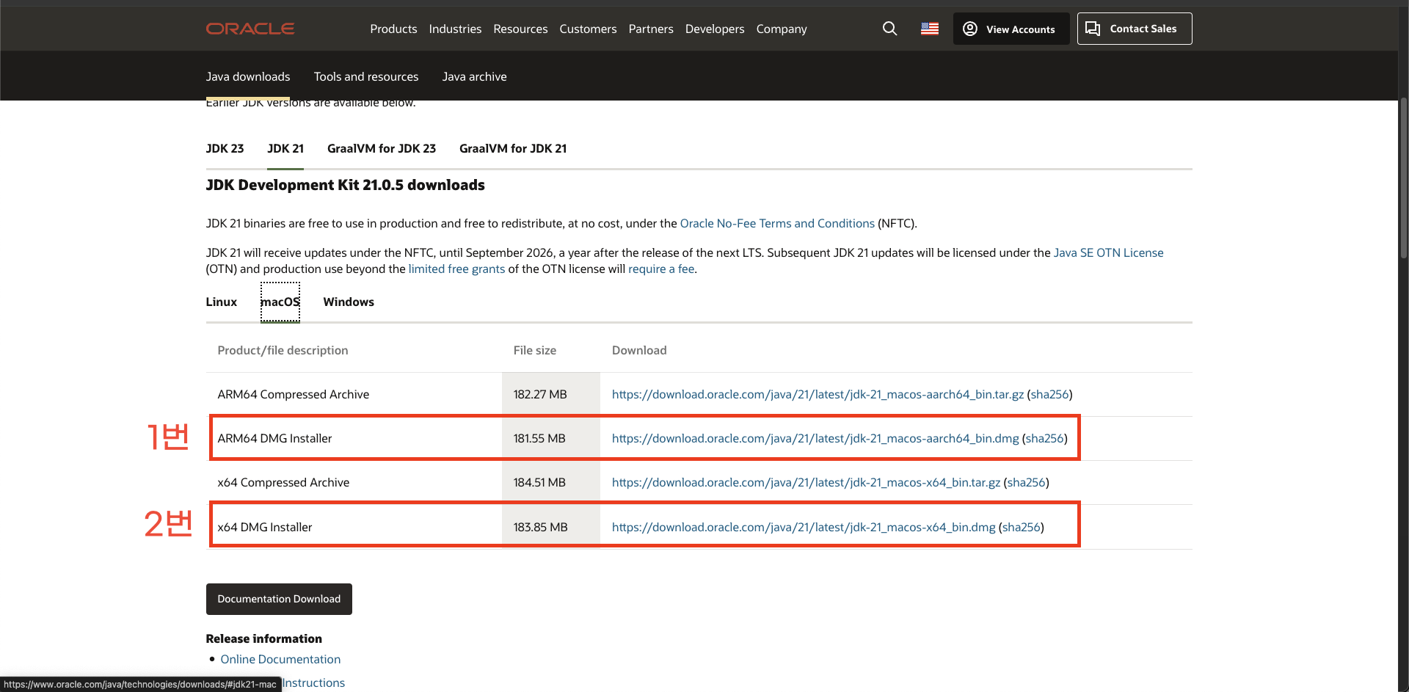Image resolution: width=1409 pixels, height=692 pixels.
Task: Open the Products menu
Action: (393, 29)
